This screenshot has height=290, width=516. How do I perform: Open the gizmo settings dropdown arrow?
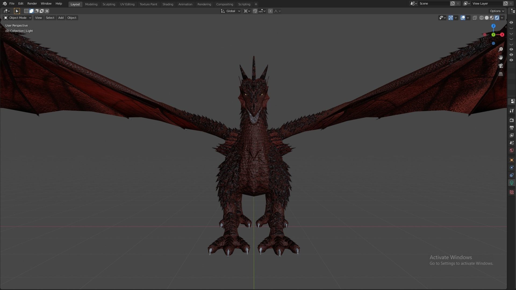coord(456,18)
